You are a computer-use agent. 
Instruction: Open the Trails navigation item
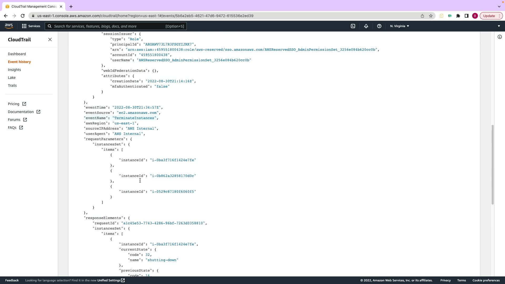click(12, 85)
